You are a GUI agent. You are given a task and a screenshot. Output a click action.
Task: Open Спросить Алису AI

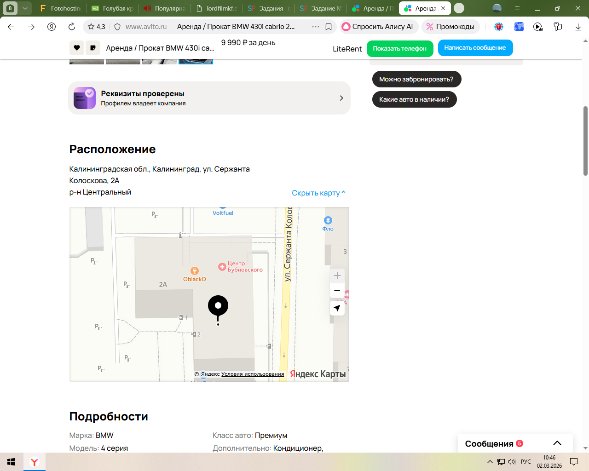click(379, 27)
